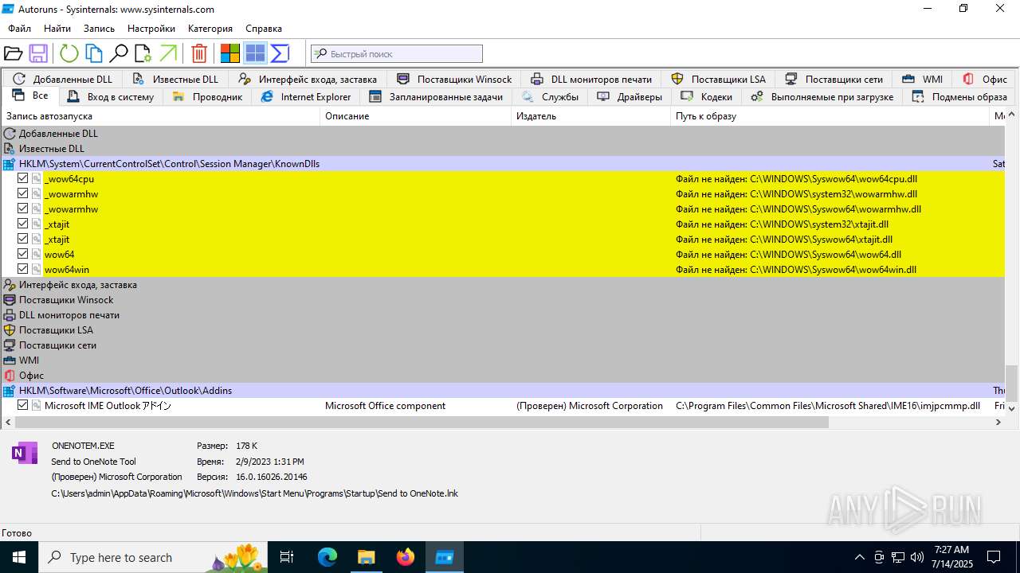Click the horizontal scrollbar thumb
The width and height of the screenshot is (1020, 573).
coord(422,423)
